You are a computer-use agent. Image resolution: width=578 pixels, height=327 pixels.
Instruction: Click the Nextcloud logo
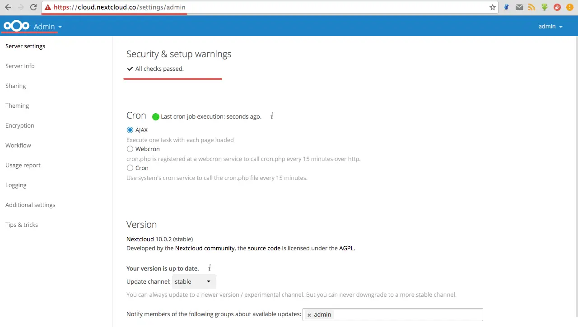(x=16, y=26)
